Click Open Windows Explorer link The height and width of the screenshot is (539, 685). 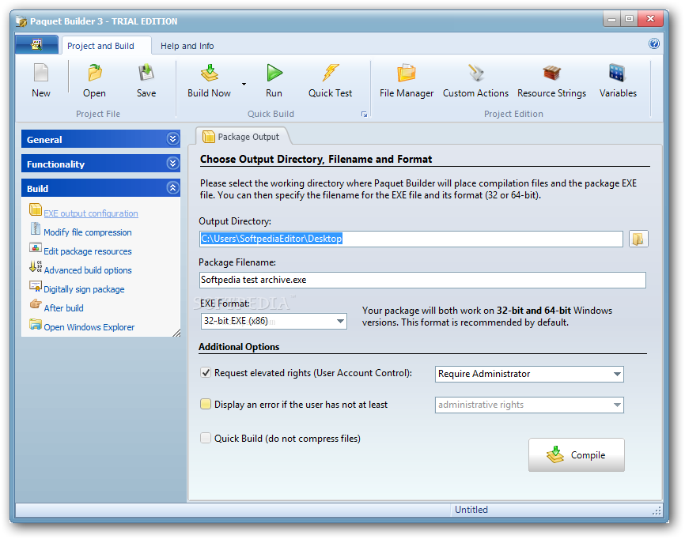89,327
